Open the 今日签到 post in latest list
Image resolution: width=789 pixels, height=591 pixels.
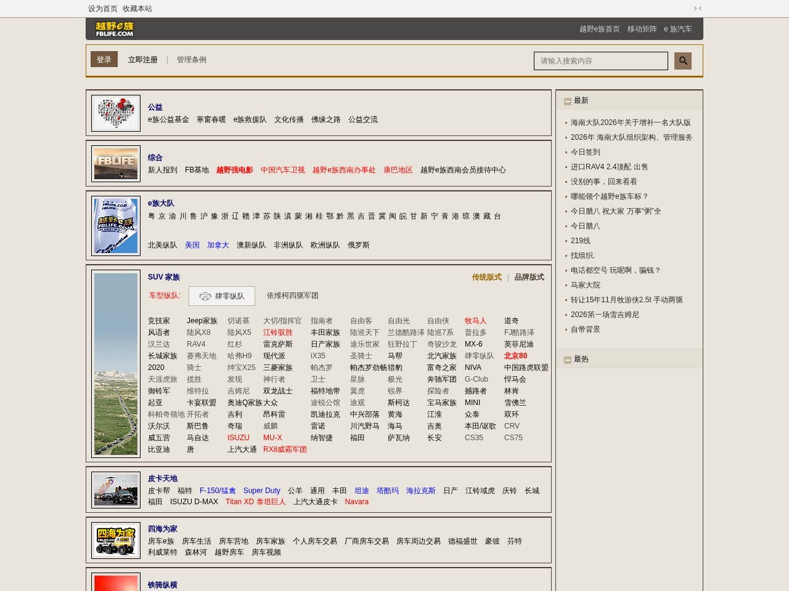pyautogui.click(x=585, y=152)
